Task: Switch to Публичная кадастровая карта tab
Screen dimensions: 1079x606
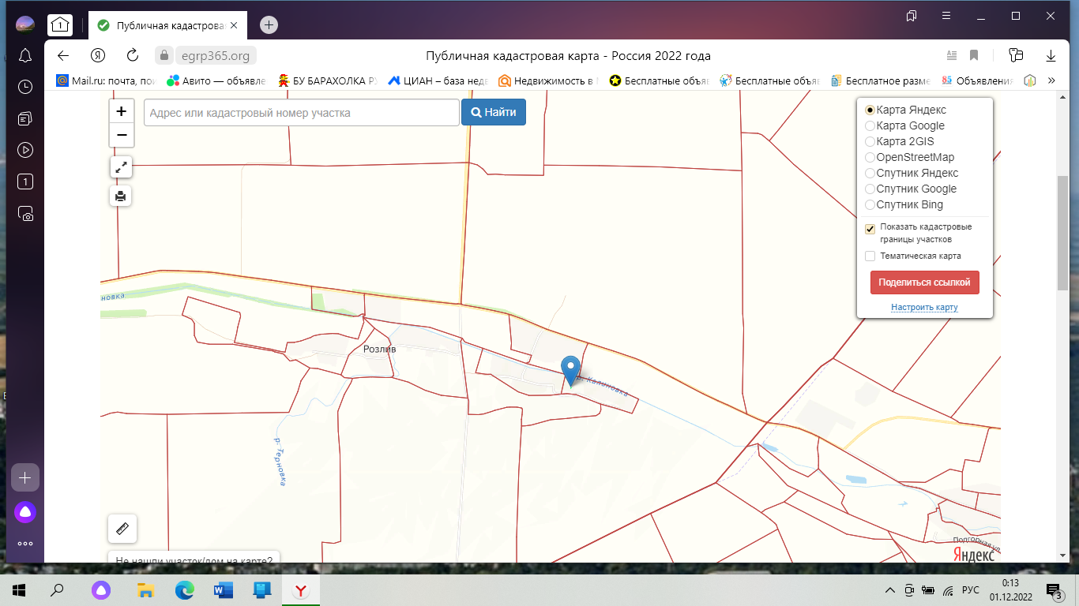Action: tap(168, 25)
